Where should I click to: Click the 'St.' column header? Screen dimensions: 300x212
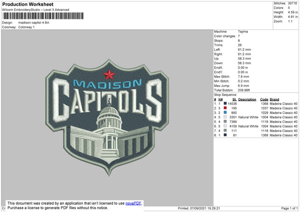click(234, 99)
